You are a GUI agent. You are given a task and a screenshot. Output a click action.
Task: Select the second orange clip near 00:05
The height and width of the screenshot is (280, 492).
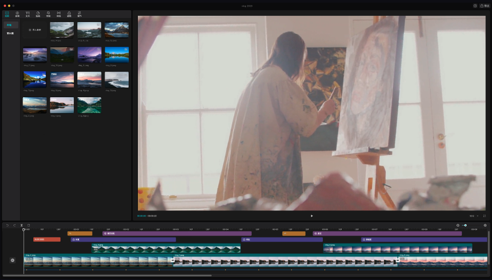[294, 233]
